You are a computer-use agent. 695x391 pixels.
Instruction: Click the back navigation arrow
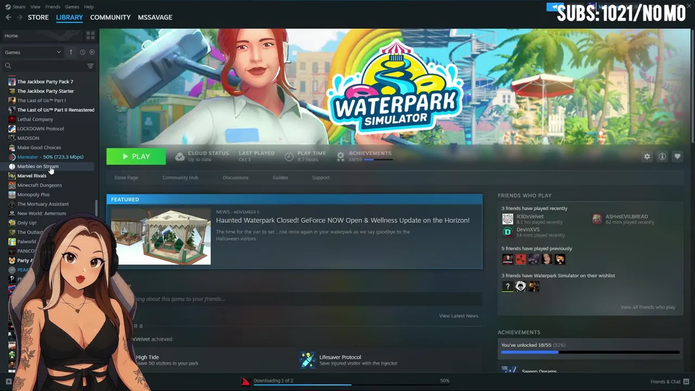(8, 17)
